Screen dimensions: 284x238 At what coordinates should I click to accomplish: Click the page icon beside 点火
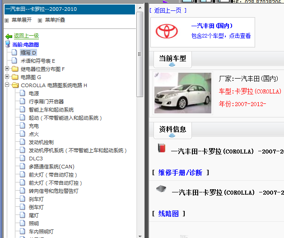[23, 134]
